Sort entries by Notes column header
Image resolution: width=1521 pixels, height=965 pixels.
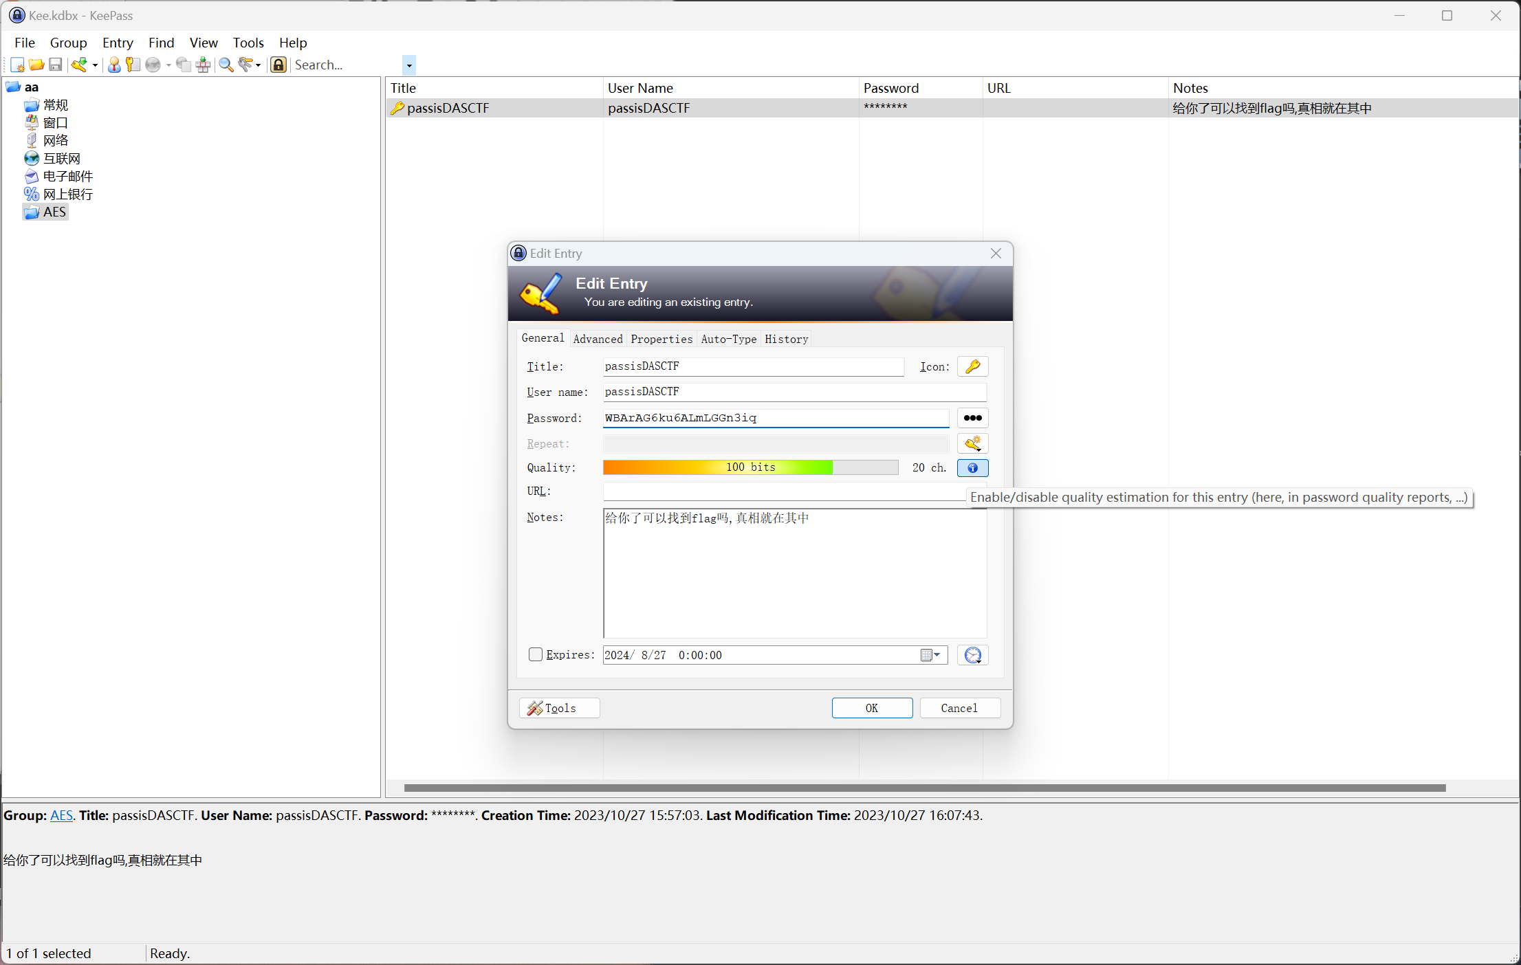coord(1342,88)
